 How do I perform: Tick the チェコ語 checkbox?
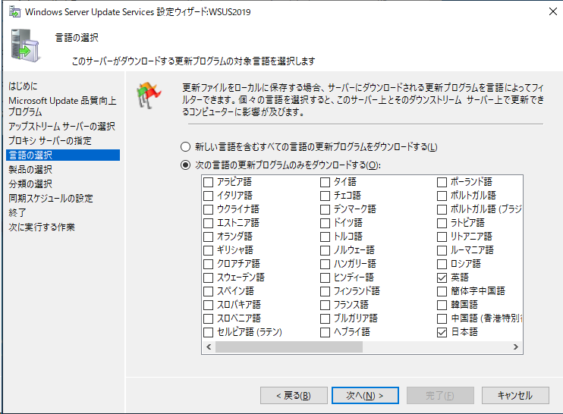(x=325, y=196)
